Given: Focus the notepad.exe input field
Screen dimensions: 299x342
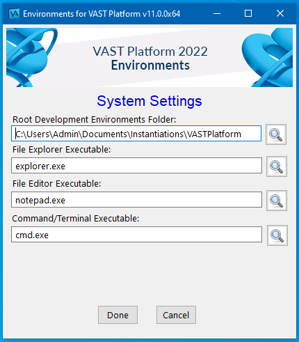Looking at the screenshot, I should (x=136, y=200).
